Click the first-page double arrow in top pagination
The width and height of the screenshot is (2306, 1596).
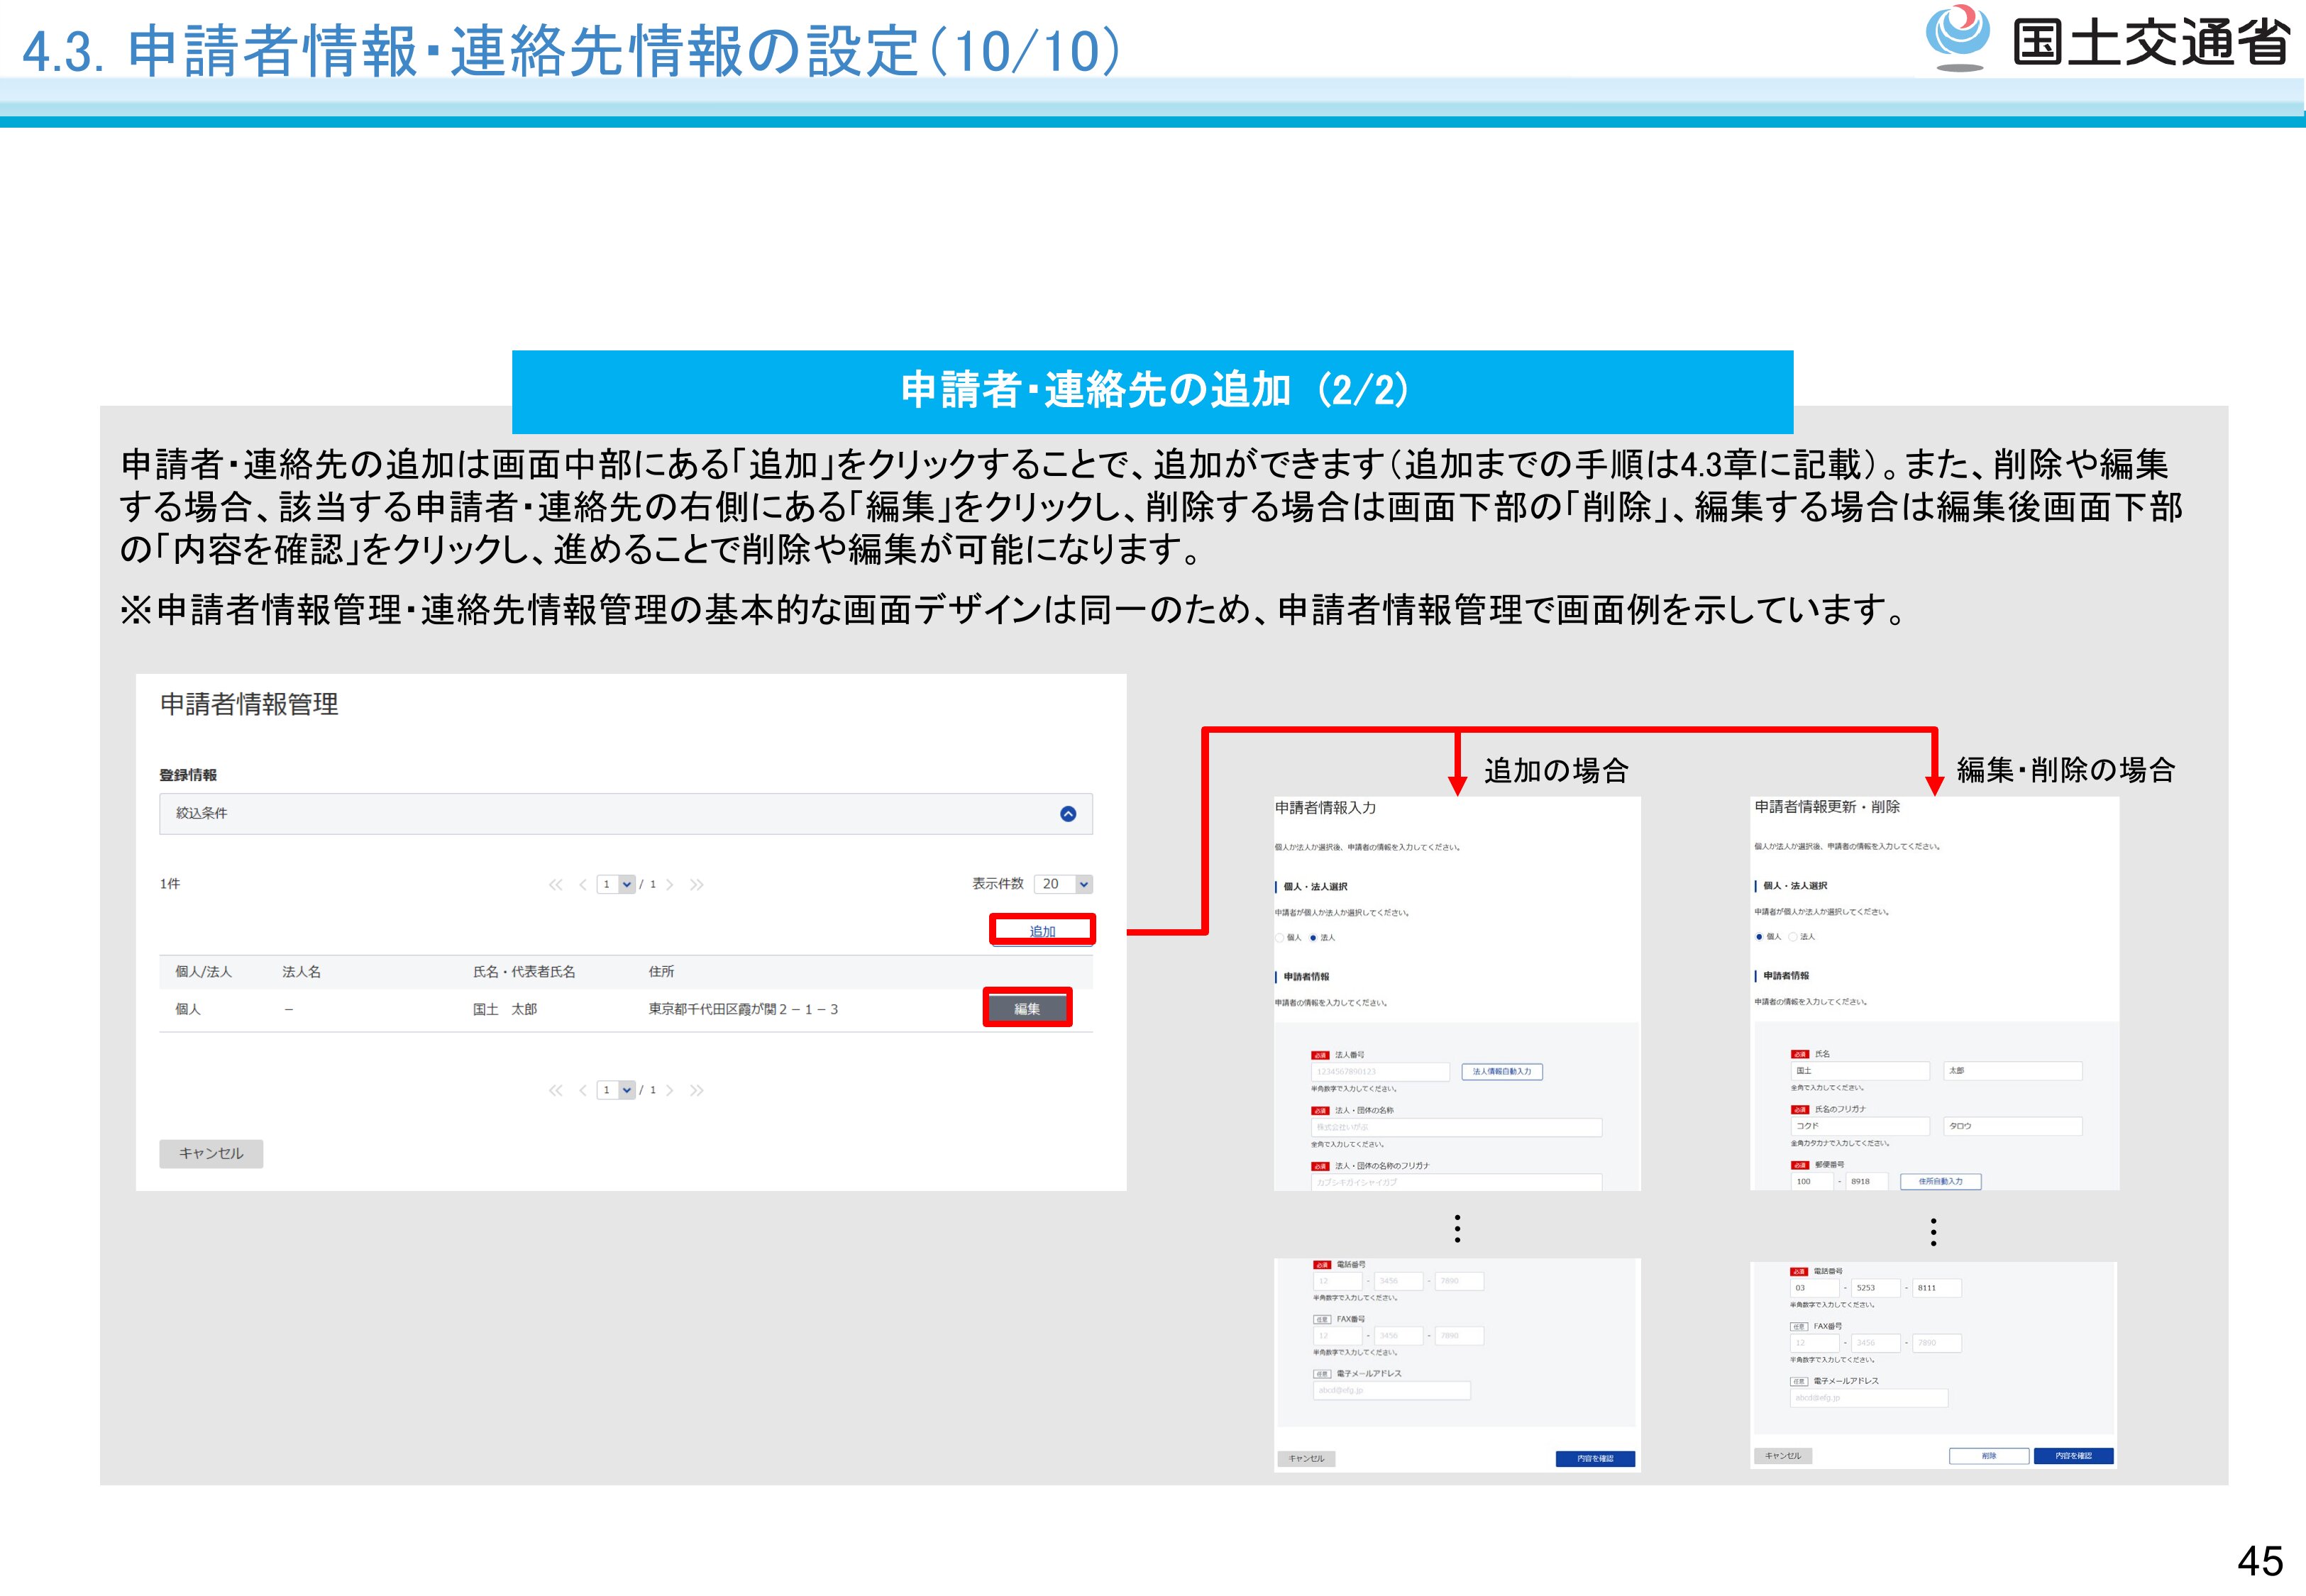point(555,884)
